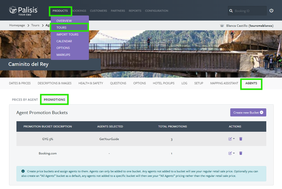Image resolution: width=282 pixels, height=189 pixels.
Task: Switch to Questions tab
Action: 118,83
